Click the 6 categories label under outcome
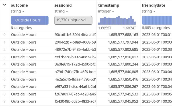Viewport: 172px width, 107px height. (x=21, y=28)
